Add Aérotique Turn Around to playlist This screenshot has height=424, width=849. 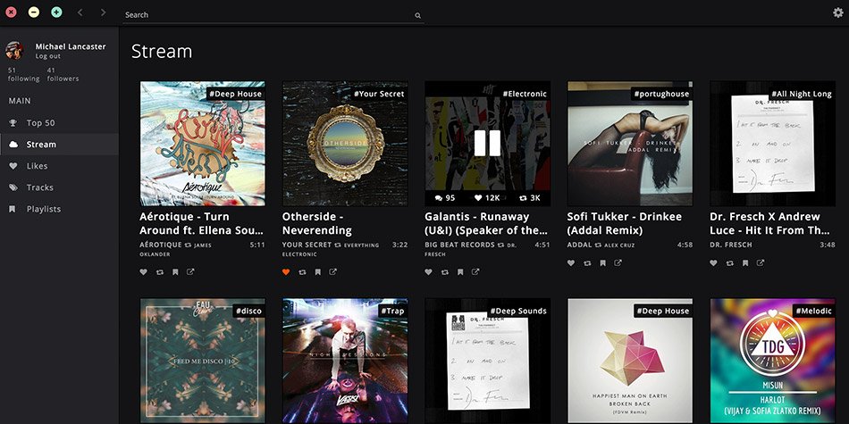click(x=175, y=272)
